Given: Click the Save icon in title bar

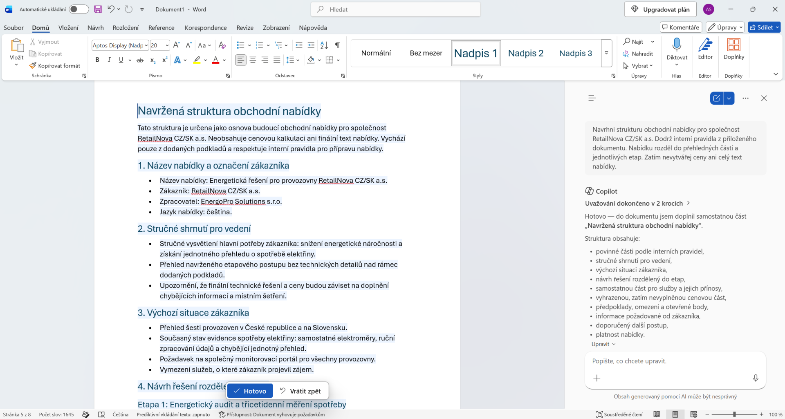Looking at the screenshot, I should click(x=98, y=9).
